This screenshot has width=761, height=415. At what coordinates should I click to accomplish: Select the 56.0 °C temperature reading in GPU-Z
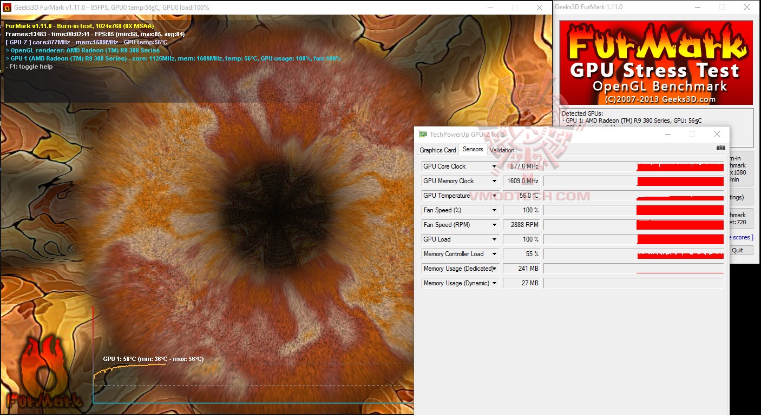point(522,196)
